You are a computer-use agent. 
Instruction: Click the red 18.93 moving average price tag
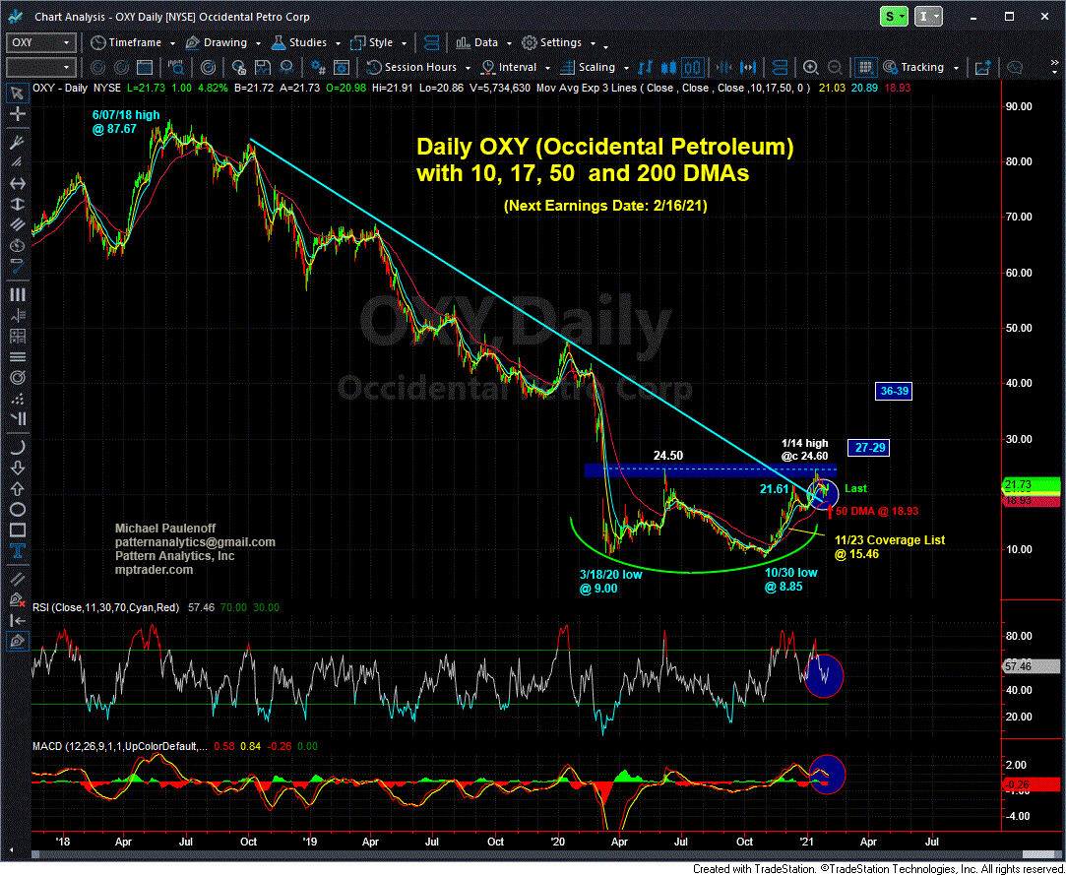[x=1032, y=500]
